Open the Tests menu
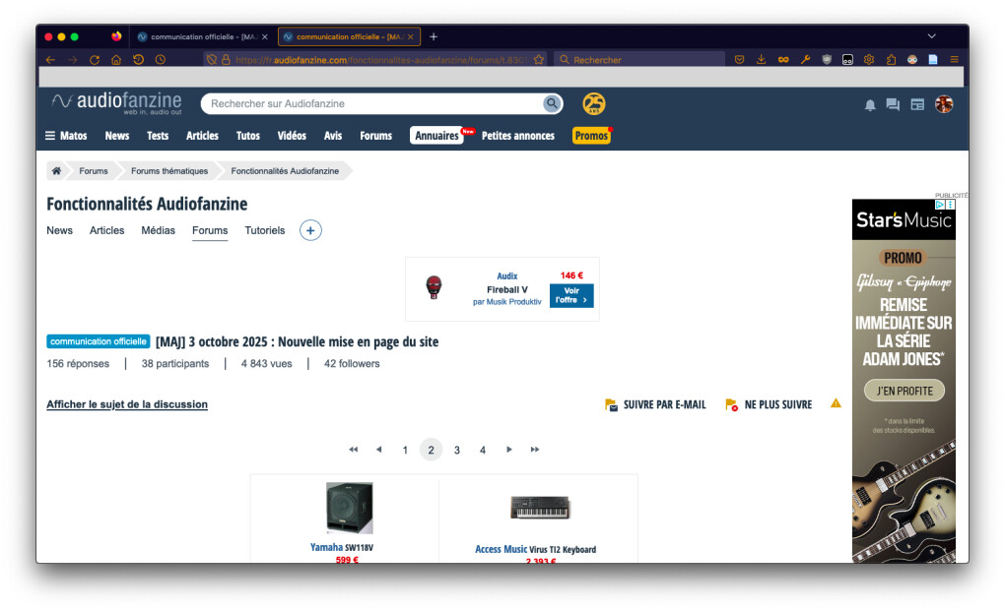Image resolution: width=1005 pixels, height=611 pixels. 158,136
